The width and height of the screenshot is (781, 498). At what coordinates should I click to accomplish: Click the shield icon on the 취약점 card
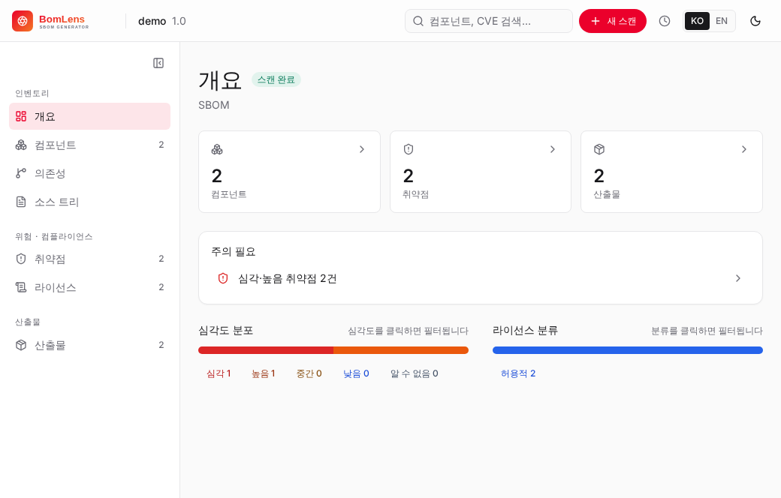click(x=409, y=149)
